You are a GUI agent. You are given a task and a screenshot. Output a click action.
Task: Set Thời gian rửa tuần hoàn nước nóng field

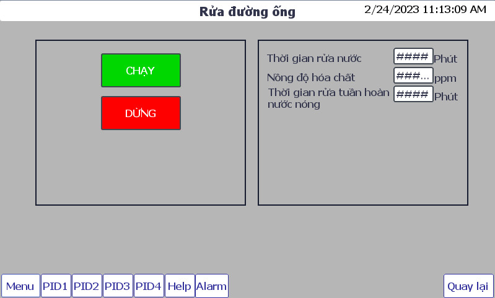pos(413,94)
